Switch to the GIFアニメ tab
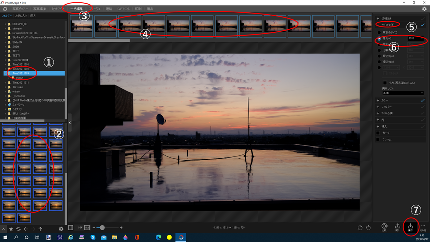430x242 pixels. pos(123,9)
